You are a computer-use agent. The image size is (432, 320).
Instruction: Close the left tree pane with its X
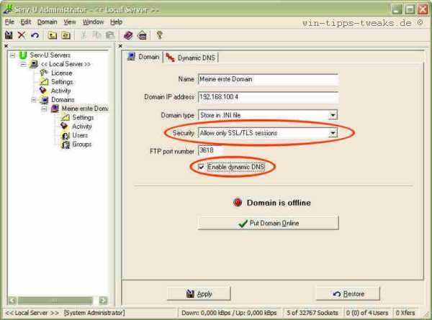point(6,46)
